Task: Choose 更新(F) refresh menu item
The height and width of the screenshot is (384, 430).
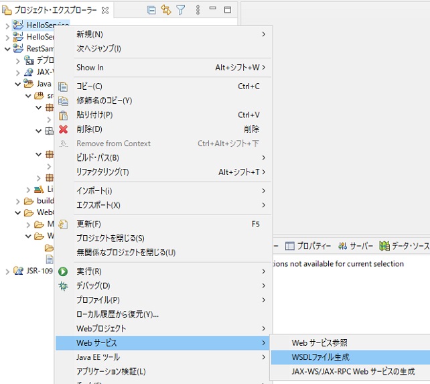Action: 165,224
